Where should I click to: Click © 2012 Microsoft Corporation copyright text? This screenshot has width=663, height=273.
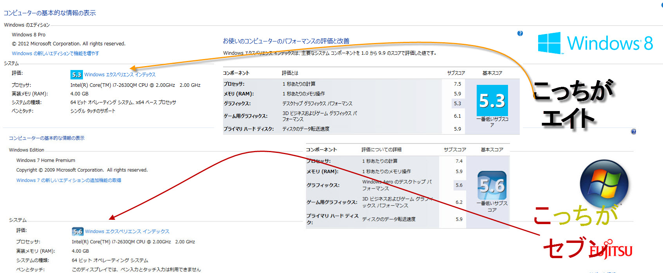68,44
